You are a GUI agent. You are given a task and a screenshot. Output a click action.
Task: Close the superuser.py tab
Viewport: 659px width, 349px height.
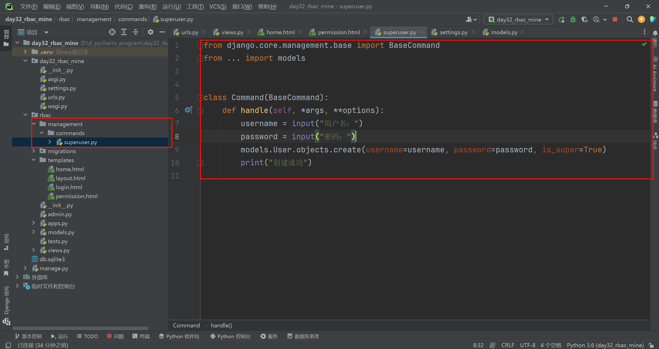tap(422, 32)
